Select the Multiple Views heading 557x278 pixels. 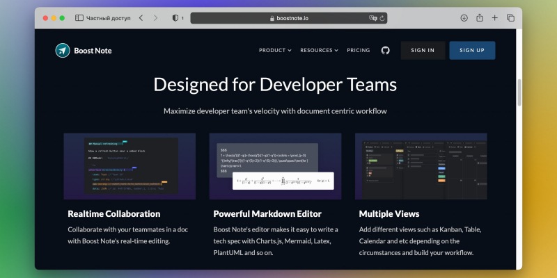pyautogui.click(x=389, y=214)
